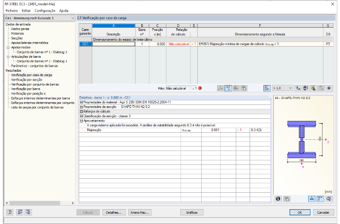Select 'Secções' in the tree

(17, 38)
